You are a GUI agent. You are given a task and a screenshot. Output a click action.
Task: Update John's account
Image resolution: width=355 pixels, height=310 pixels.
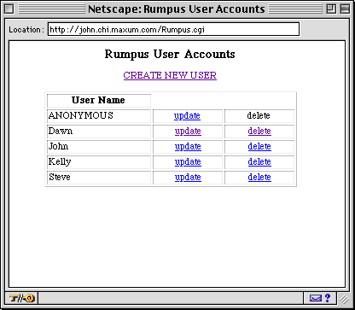pos(188,147)
